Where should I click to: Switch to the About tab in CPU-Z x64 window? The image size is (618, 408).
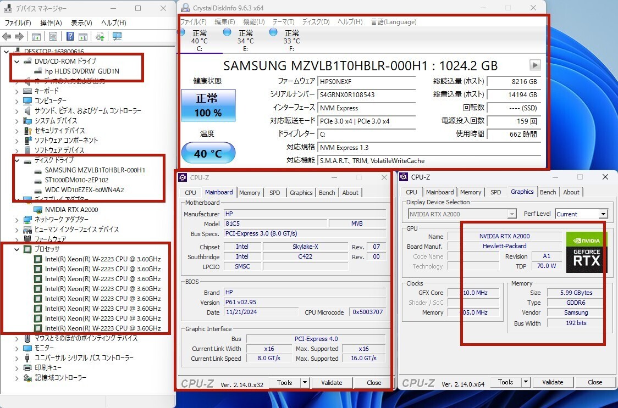pyautogui.click(x=571, y=192)
